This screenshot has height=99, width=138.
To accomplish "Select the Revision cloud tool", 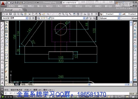I will click(x=2, y=47).
